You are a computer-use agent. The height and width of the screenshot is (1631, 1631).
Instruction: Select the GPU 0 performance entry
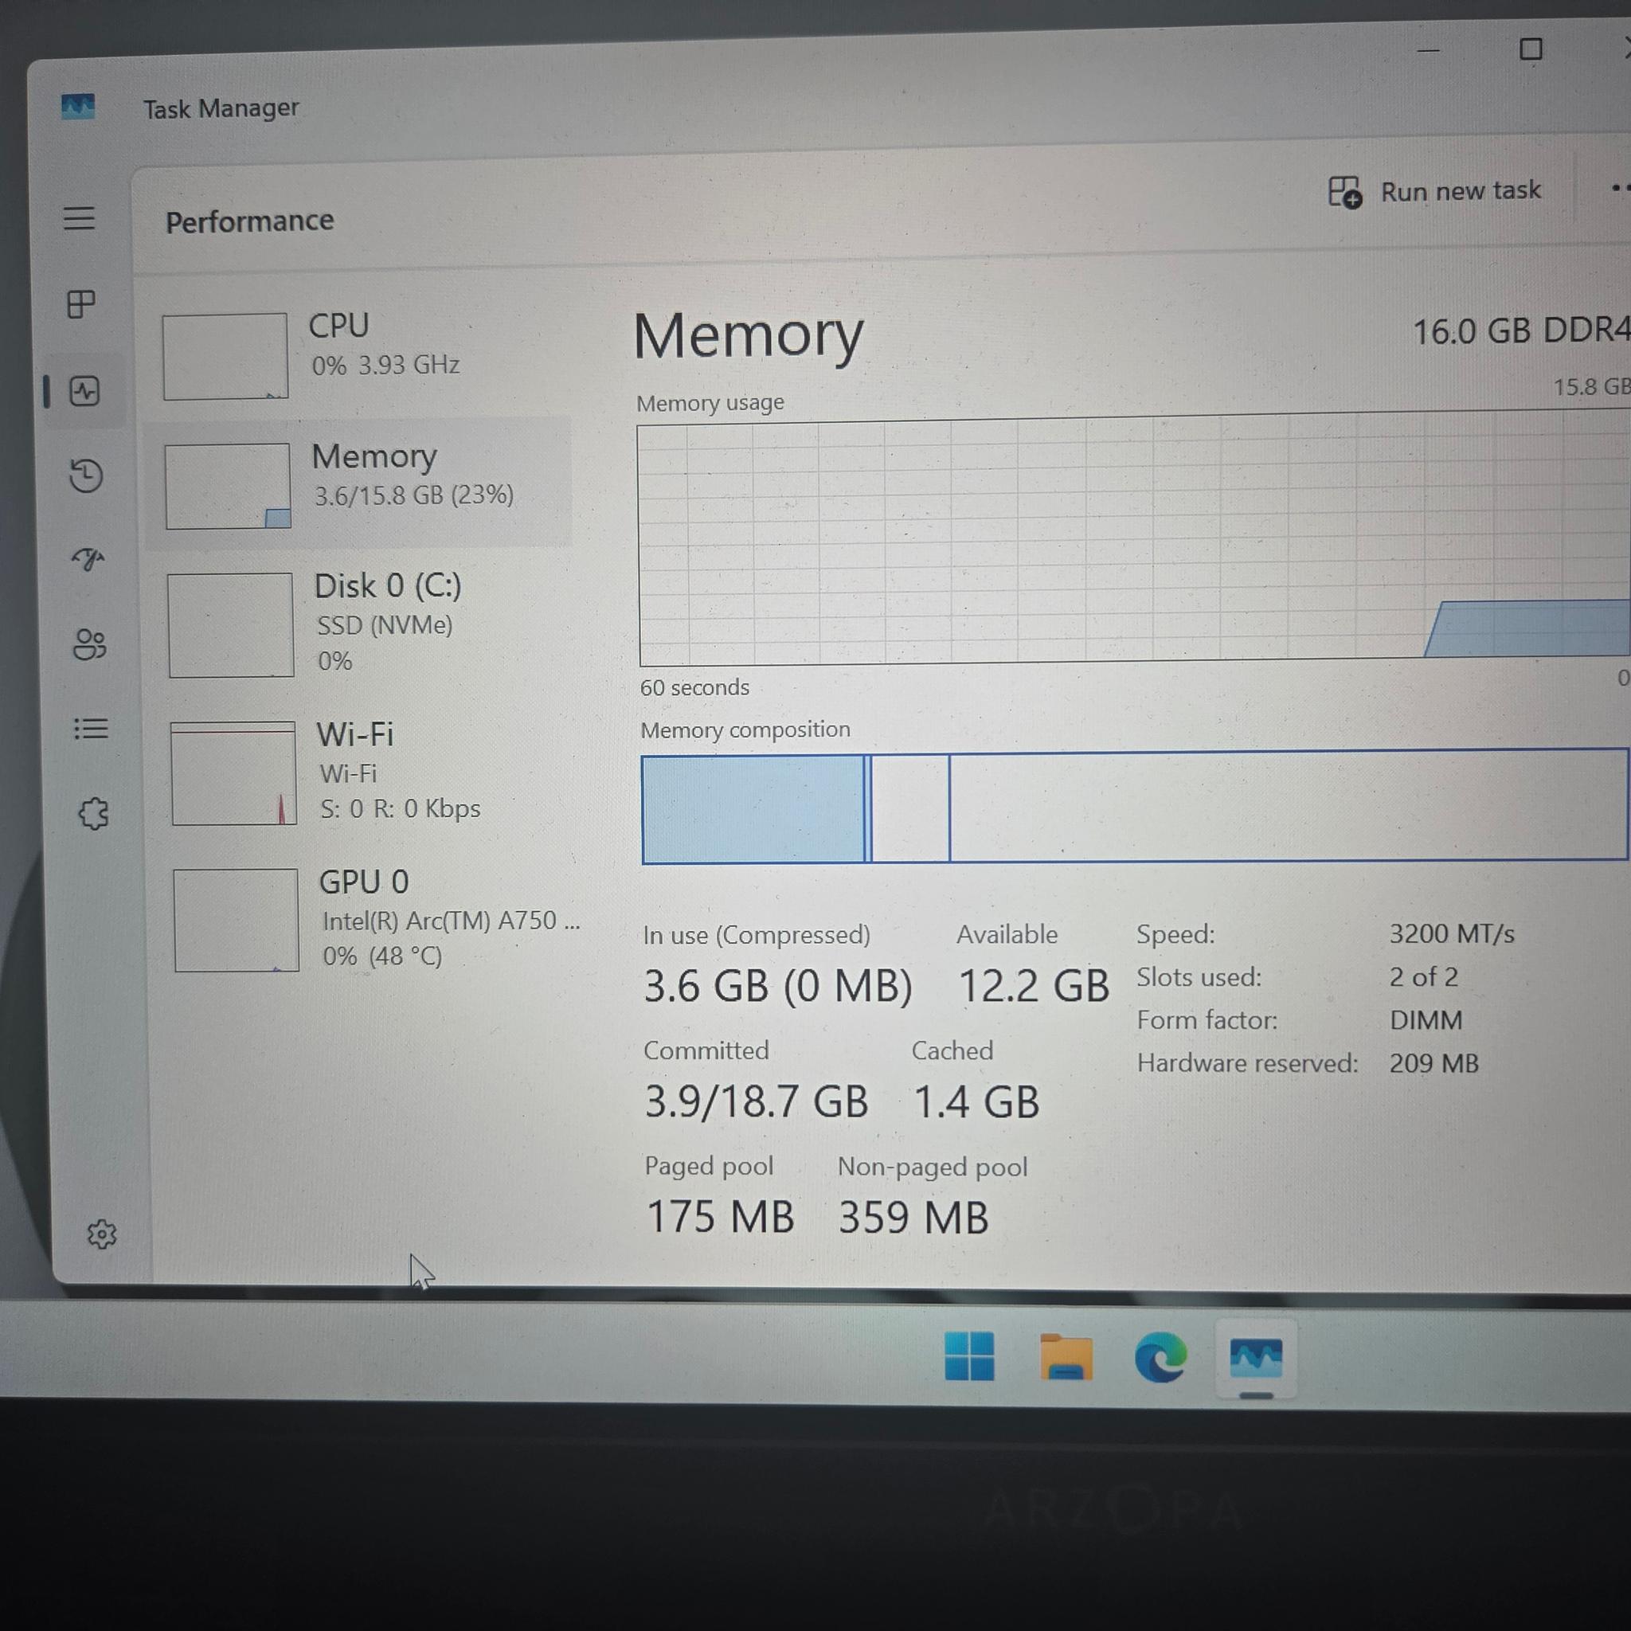367,918
